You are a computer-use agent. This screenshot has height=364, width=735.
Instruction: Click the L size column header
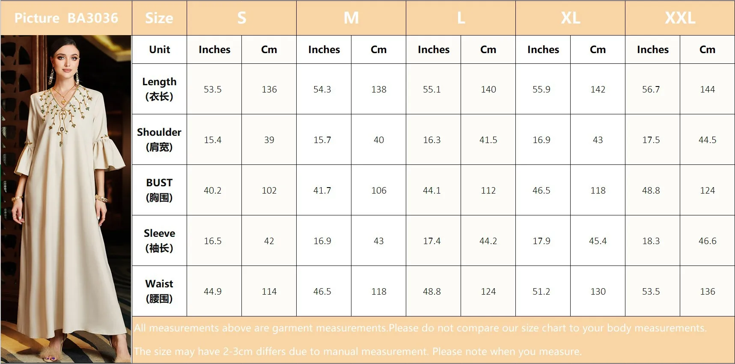coord(461,18)
